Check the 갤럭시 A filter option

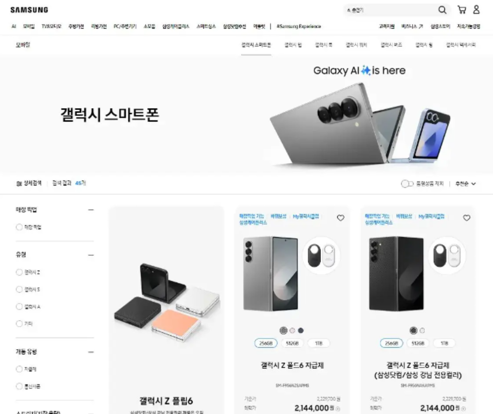[19, 306]
